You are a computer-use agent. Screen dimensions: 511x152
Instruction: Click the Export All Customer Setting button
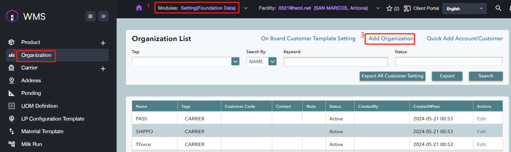click(392, 76)
